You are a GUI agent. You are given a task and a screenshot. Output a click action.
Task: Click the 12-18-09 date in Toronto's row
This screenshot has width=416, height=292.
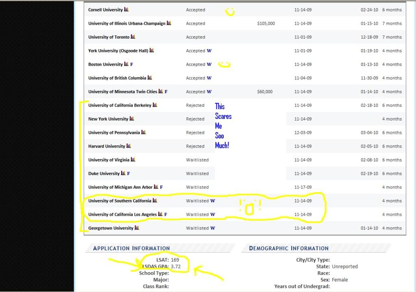pyautogui.click(x=369, y=37)
